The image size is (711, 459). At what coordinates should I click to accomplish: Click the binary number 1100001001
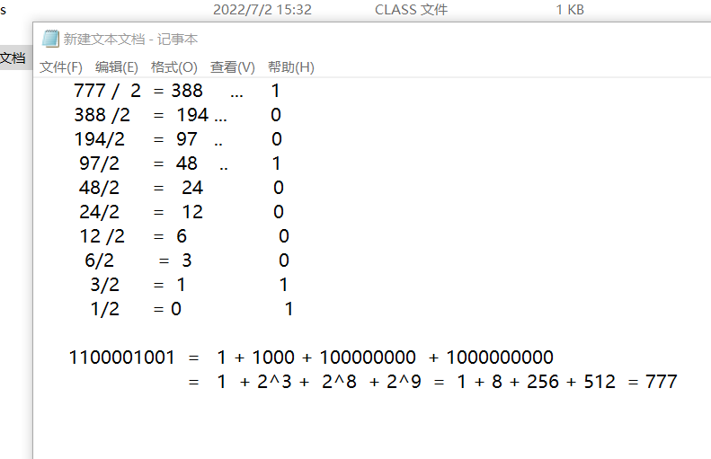click(121, 357)
